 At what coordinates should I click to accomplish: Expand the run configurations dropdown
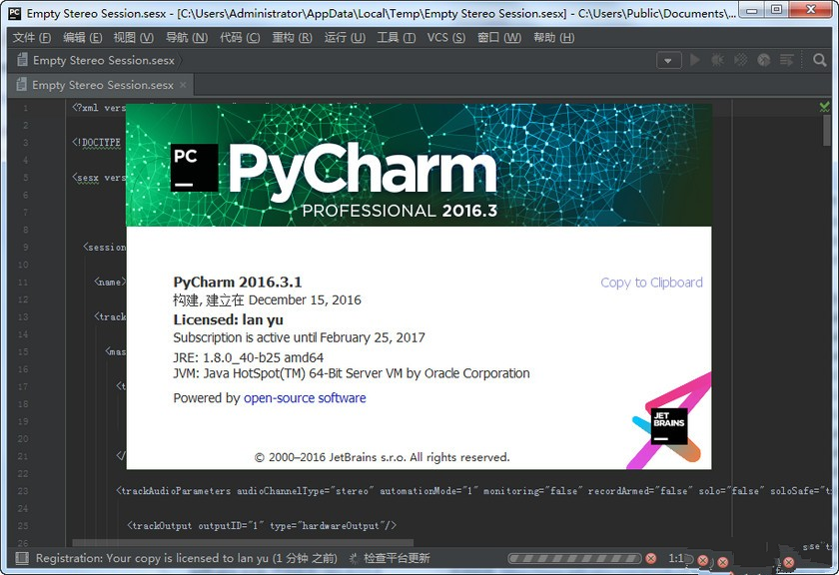668,59
